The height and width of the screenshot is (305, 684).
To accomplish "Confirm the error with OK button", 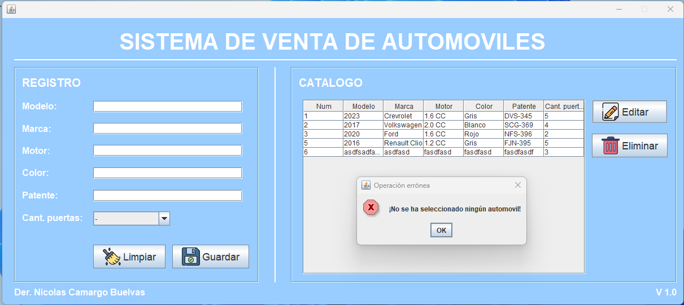I will coord(441,230).
